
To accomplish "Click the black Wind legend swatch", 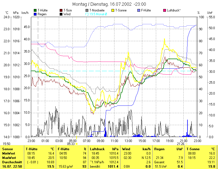I will point(61,14).
